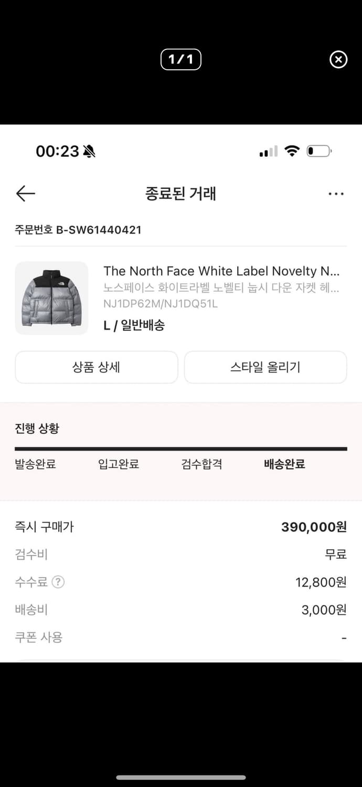Tap the cellular signal strength icon
Viewport: 362px width, 787px height.
pyautogui.click(x=268, y=151)
